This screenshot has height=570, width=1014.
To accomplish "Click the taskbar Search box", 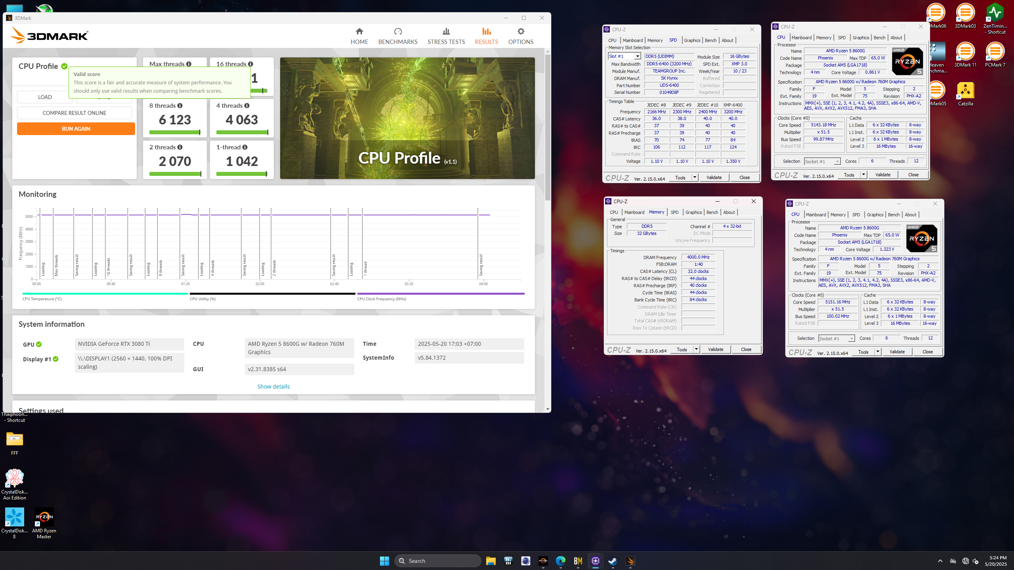I will click(437, 560).
